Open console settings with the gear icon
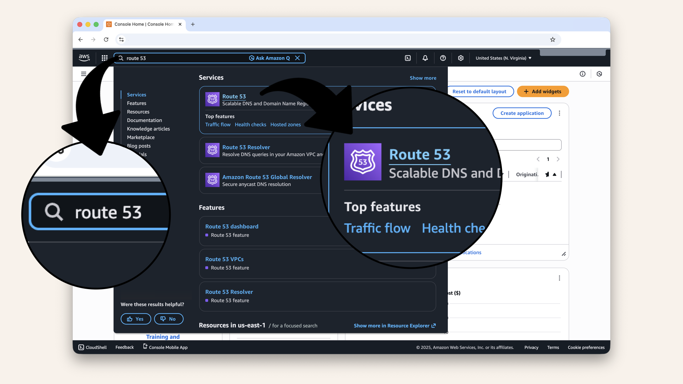 pyautogui.click(x=461, y=58)
